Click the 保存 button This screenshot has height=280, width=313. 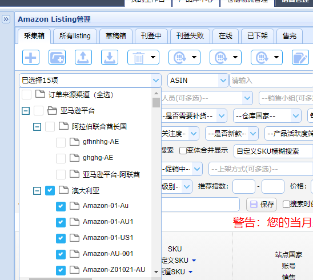(262, 205)
